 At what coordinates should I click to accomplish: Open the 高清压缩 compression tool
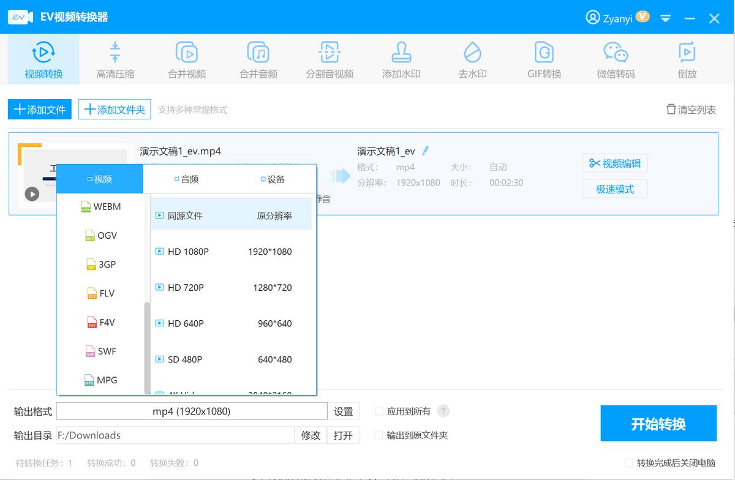pos(114,59)
